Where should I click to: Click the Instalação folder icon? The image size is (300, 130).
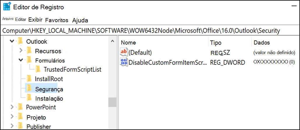point(29,97)
